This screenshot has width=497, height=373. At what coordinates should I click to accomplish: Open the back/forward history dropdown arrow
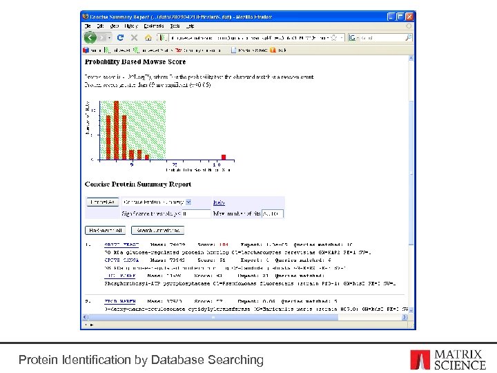click(x=109, y=38)
